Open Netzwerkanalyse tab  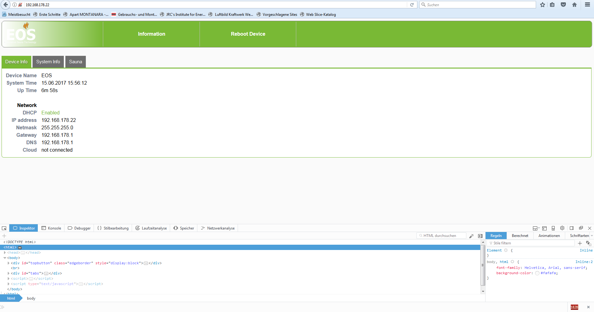point(218,228)
